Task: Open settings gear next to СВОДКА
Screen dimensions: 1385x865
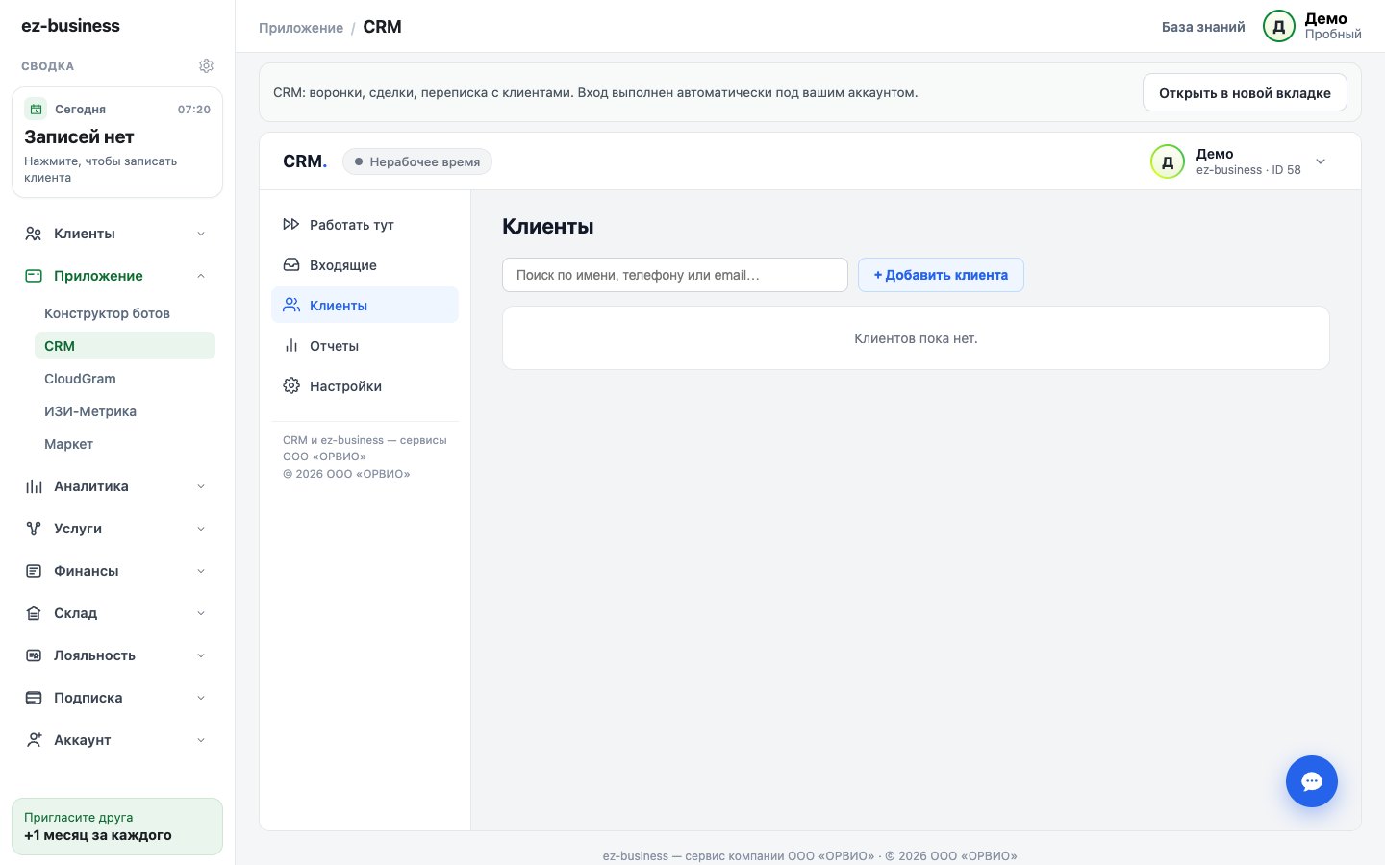Action: (x=206, y=66)
